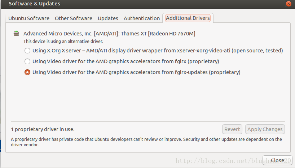Open the Other Software tab
This screenshot has height=168, width=295.
pyautogui.click(x=74, y=18)
